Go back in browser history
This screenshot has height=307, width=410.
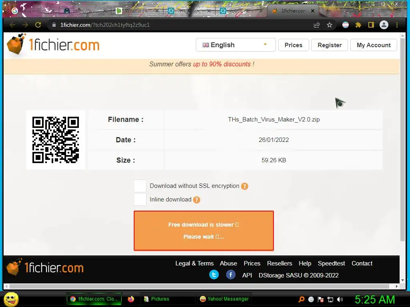(x=12, y=25)
